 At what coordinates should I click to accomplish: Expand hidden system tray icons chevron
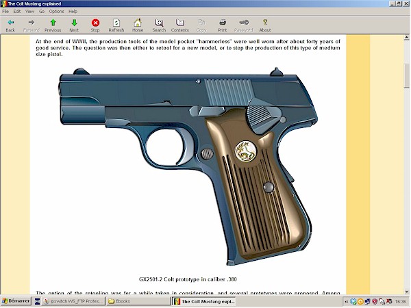click(x=346, y=301)
